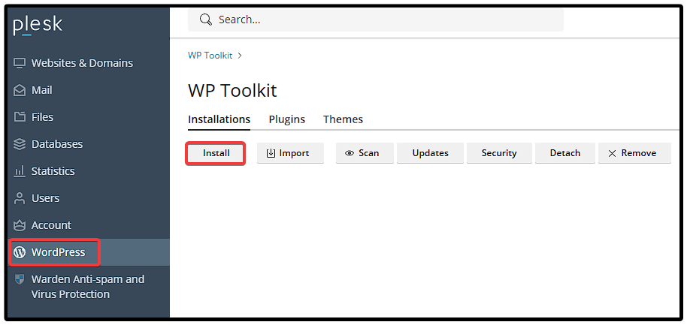Click the breadcrumb chevron after WP Toolkit
Screen dimensions: 687x325
pyautogui.click(x=240, y=56)
